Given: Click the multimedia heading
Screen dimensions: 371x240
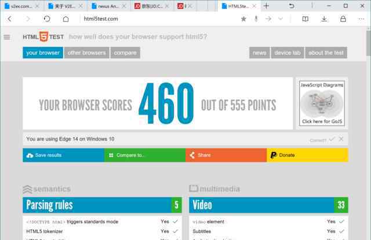Looking at the screenshot, I should [x=214, y=189].
